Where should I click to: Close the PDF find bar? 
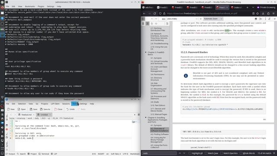click(x=274, y=153)
